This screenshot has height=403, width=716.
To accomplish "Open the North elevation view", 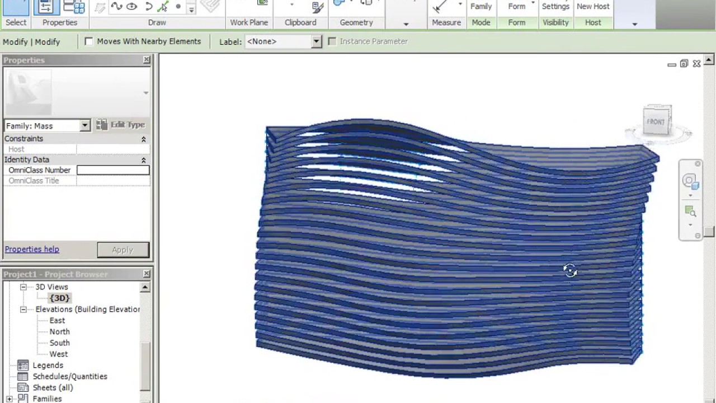I will click(x=59, y=331).
